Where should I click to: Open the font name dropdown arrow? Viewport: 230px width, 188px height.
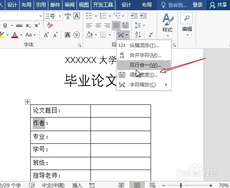(x=41, y=16)
